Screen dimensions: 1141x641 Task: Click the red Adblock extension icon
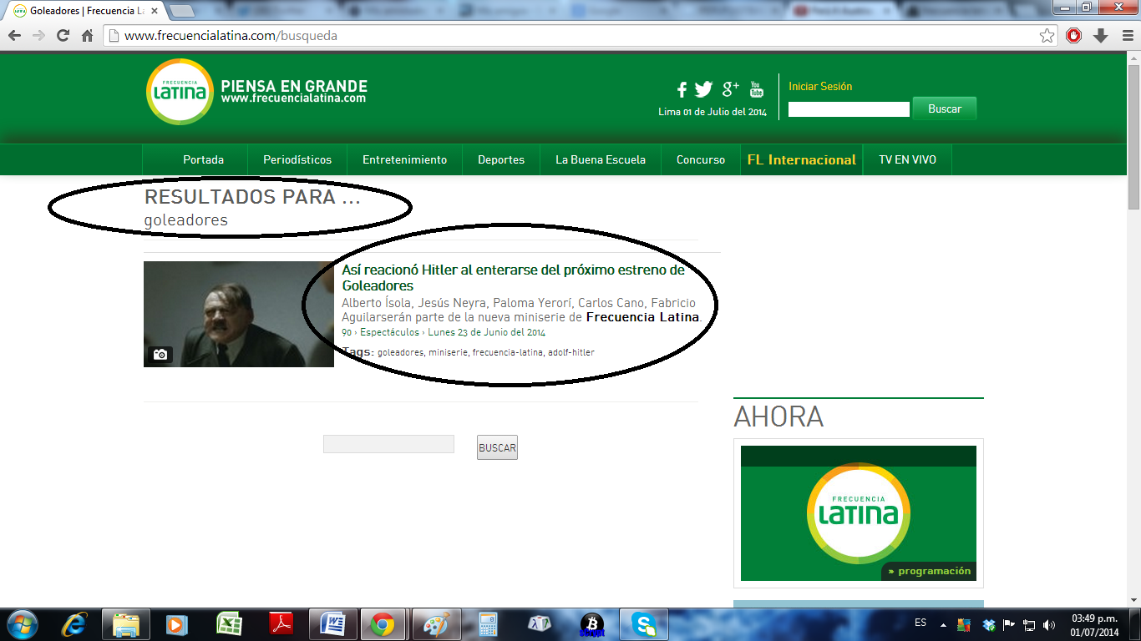1074,36
